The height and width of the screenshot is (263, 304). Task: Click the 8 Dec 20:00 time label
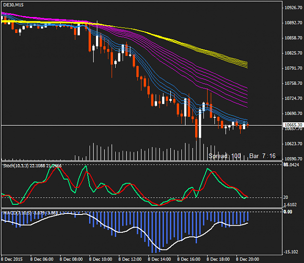coord(248,259)
